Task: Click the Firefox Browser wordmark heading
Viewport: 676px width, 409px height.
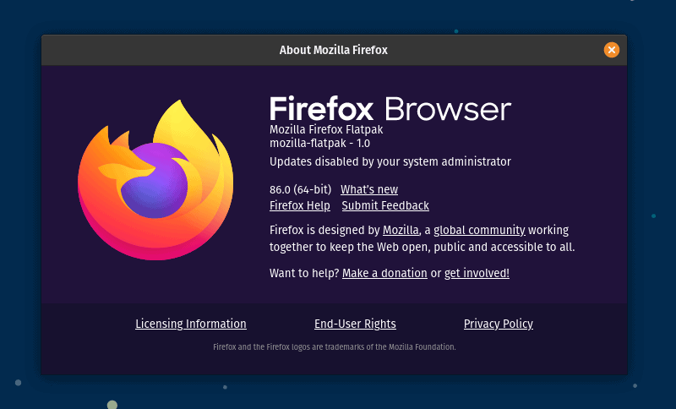Action: pyautogui.click(x=390, y=109)
